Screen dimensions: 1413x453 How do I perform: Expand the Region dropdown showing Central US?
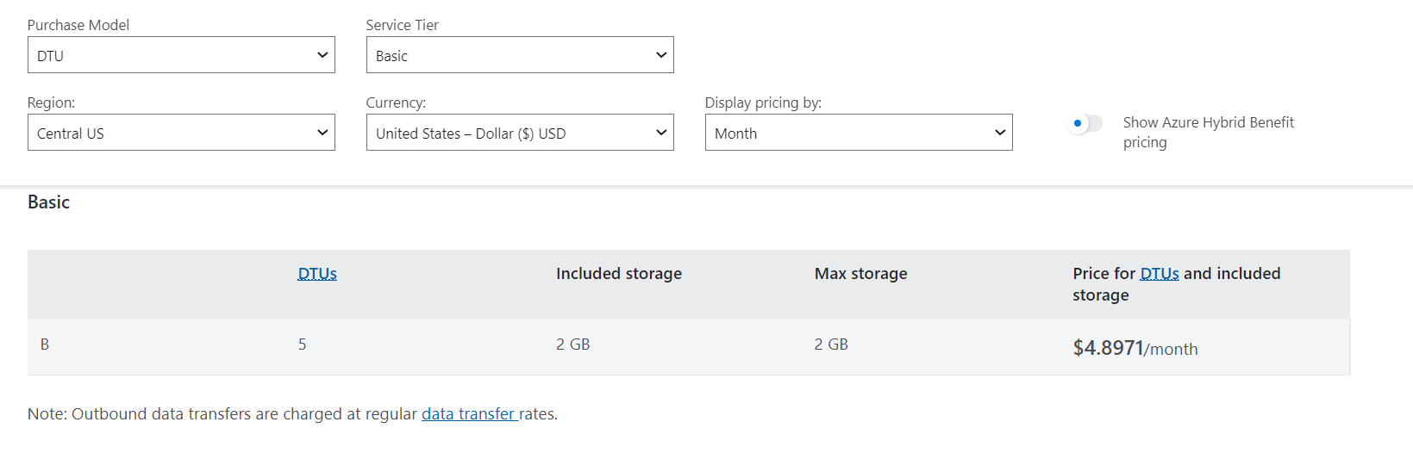181,133
